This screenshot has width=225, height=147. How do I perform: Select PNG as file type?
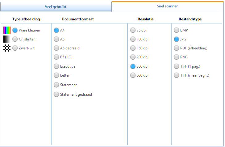pyautogui.click(x=176, y=57)
